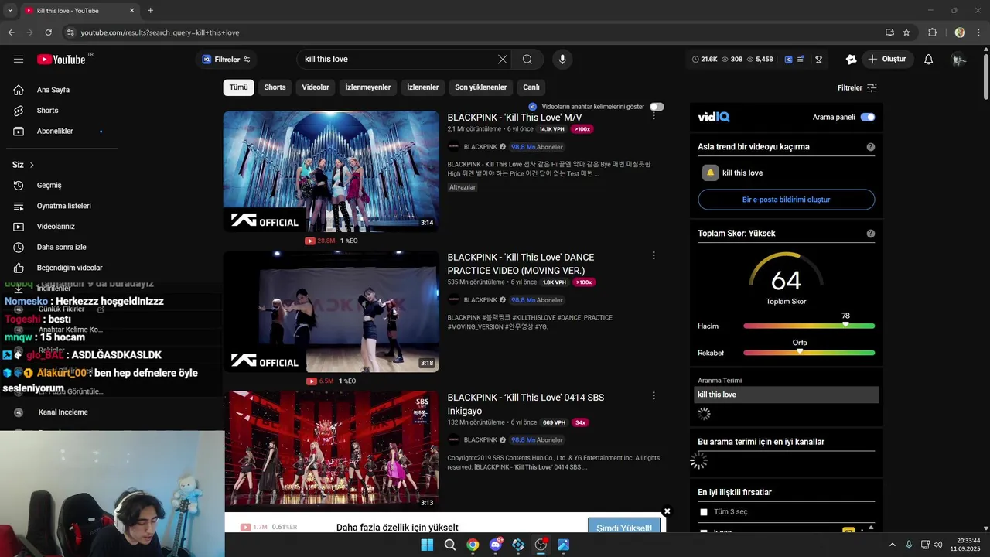Viewport: 990px width, 557px height.
Task: Click the Oluştur create button
Action: click(888, 60)
